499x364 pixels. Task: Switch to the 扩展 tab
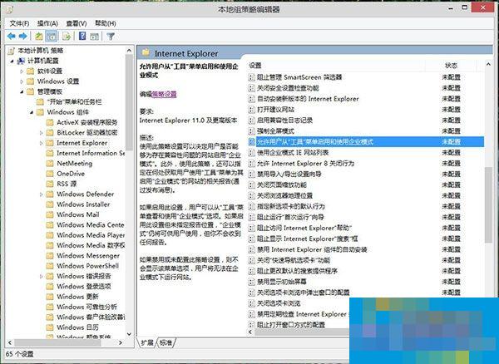[147, 342]
